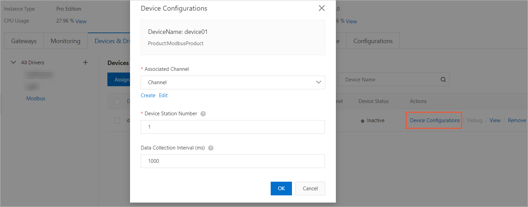Remove the device01 entry
Screen dimensions: 528x207
[517, 120]
